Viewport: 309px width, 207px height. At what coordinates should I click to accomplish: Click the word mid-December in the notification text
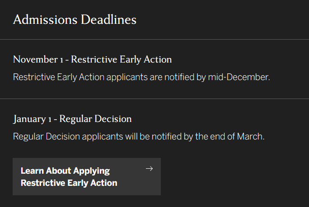coord(238,77)
